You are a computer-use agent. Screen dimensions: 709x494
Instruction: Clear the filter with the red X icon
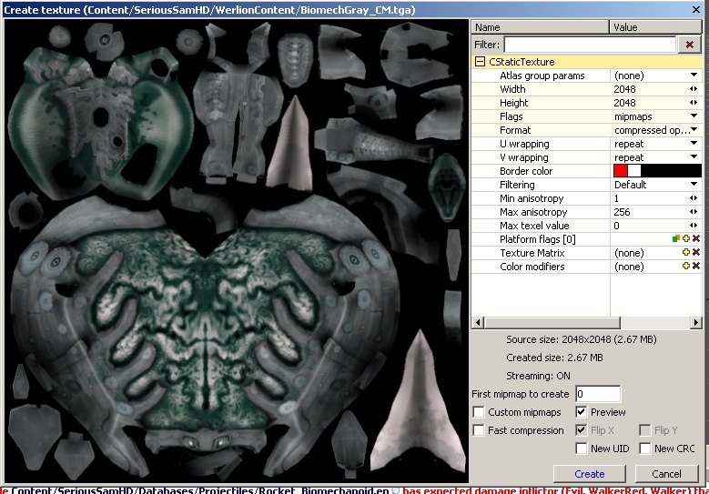[690, 45]
